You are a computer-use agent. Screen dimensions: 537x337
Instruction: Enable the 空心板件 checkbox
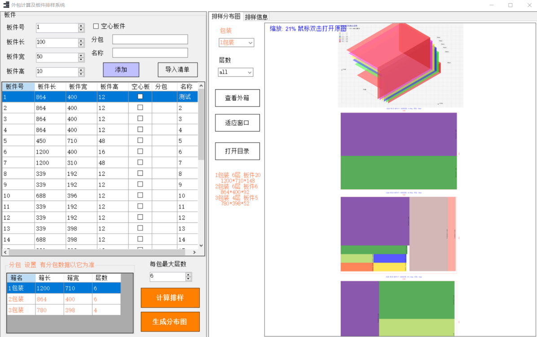pyautogui.click(x=96, y=26)
